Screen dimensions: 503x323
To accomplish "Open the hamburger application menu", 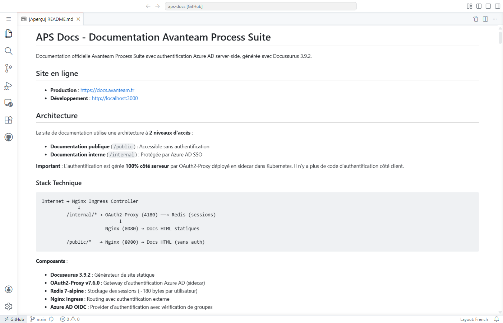I will (x=9, y=19).
